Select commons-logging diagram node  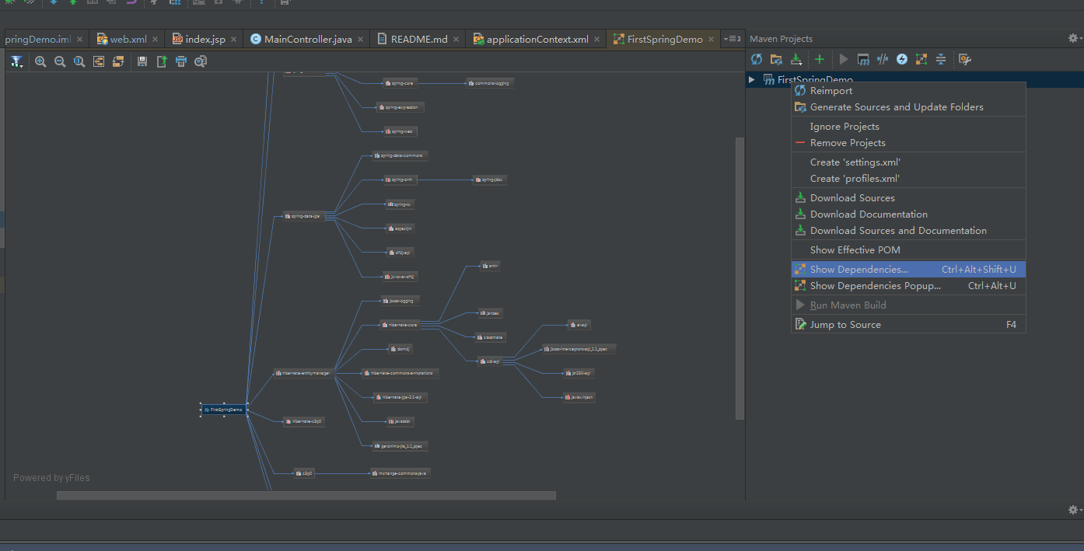pos(490,82)
